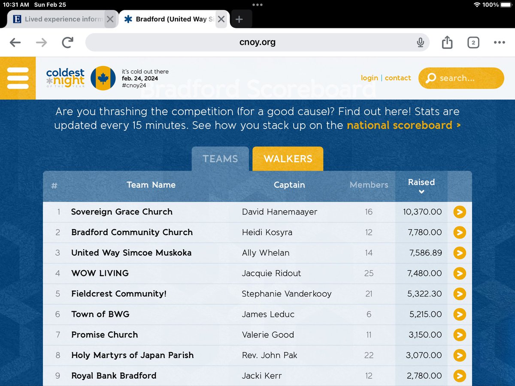Reload the cnoy.org page
Screen dimensions: 515x386
pyautogui.click(x=67, y=42)
